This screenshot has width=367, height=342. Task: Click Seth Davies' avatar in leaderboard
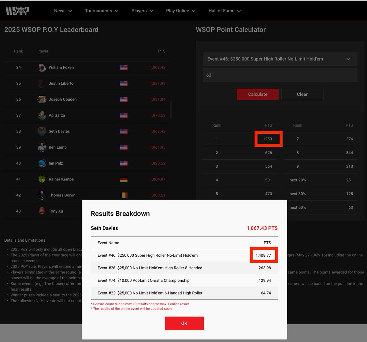pyautogui.click(x=42, y=131)
